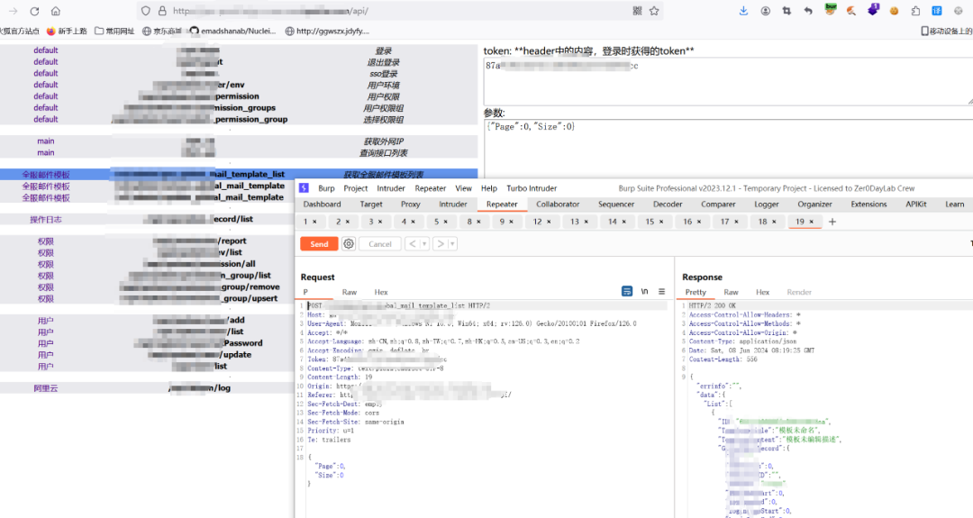Switch to the Logger tab
Image resolution: width=973 pixels, height=518 pixels.
767,204
